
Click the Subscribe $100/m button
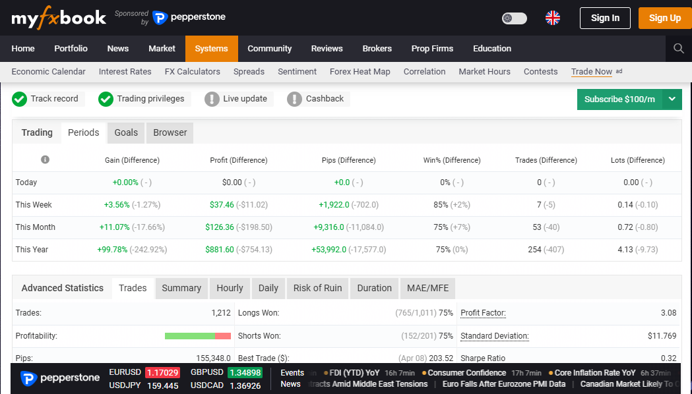click(x=619, y=99)
